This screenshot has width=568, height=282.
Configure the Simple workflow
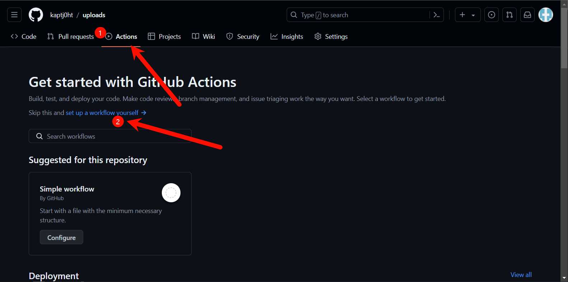click(x=61, y=237)
